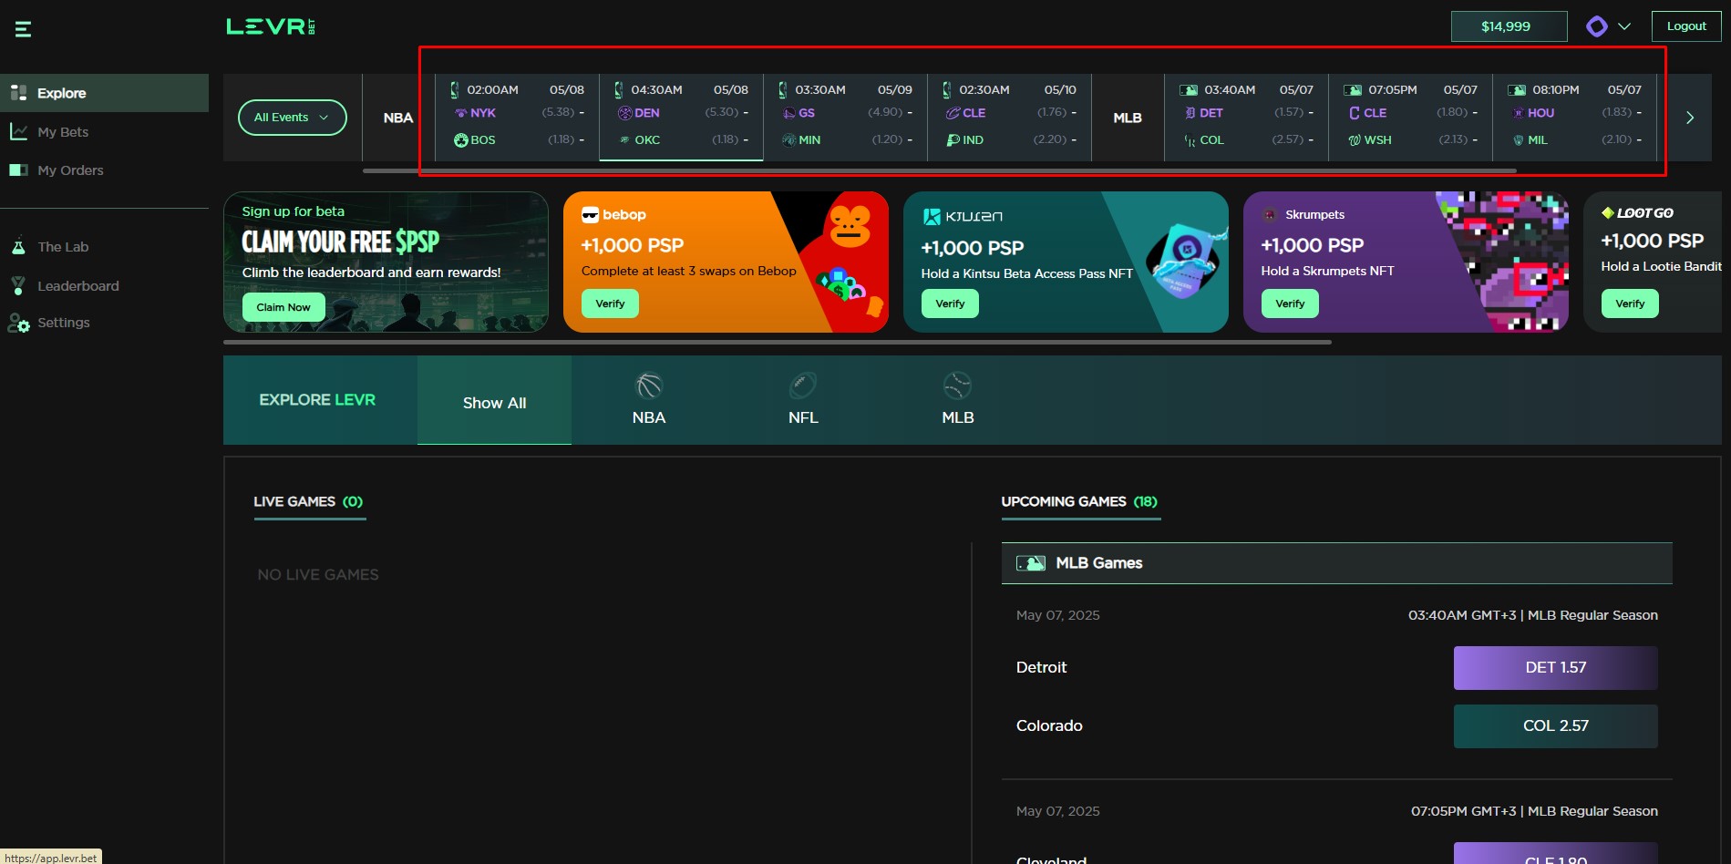This screenshot has height=864, width=1731.
Task: Select the MLB baseball icon filter
Action: (957, 386)
